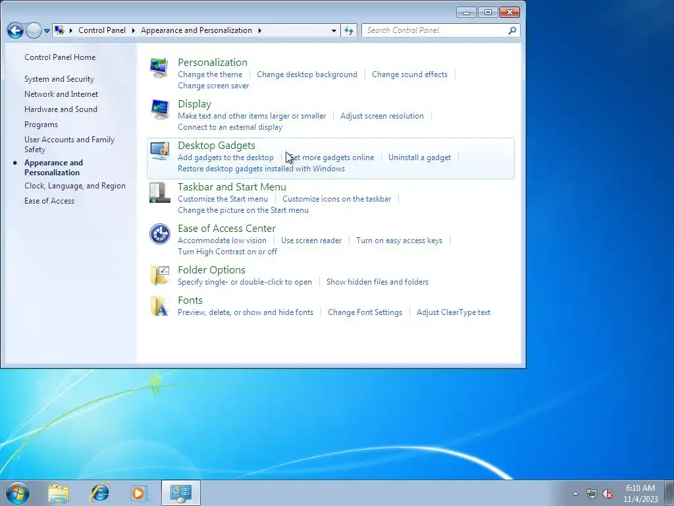Refresh the Control Panel view
The width and height of the screenshot is (674, 506).
(349, 30)
